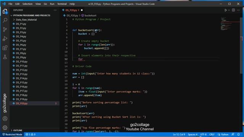Click the feedback icon in status bar

(233, 134)
